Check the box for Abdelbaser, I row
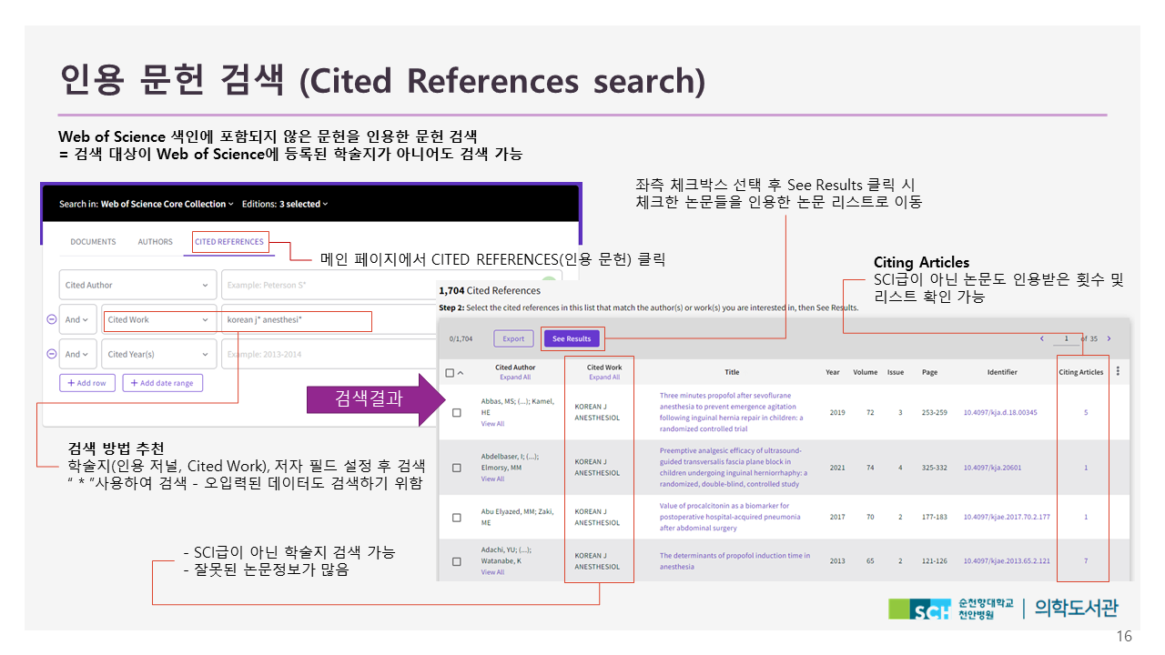Screen dimensions: 1165x655 pyautogui.click(x=457, y=468)
